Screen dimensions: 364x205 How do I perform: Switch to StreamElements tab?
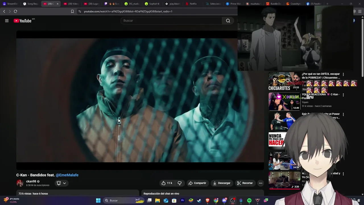click(10, 4)
